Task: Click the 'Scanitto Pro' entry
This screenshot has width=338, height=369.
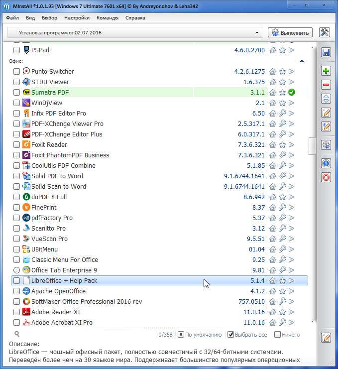Action: tap(159, 228)
